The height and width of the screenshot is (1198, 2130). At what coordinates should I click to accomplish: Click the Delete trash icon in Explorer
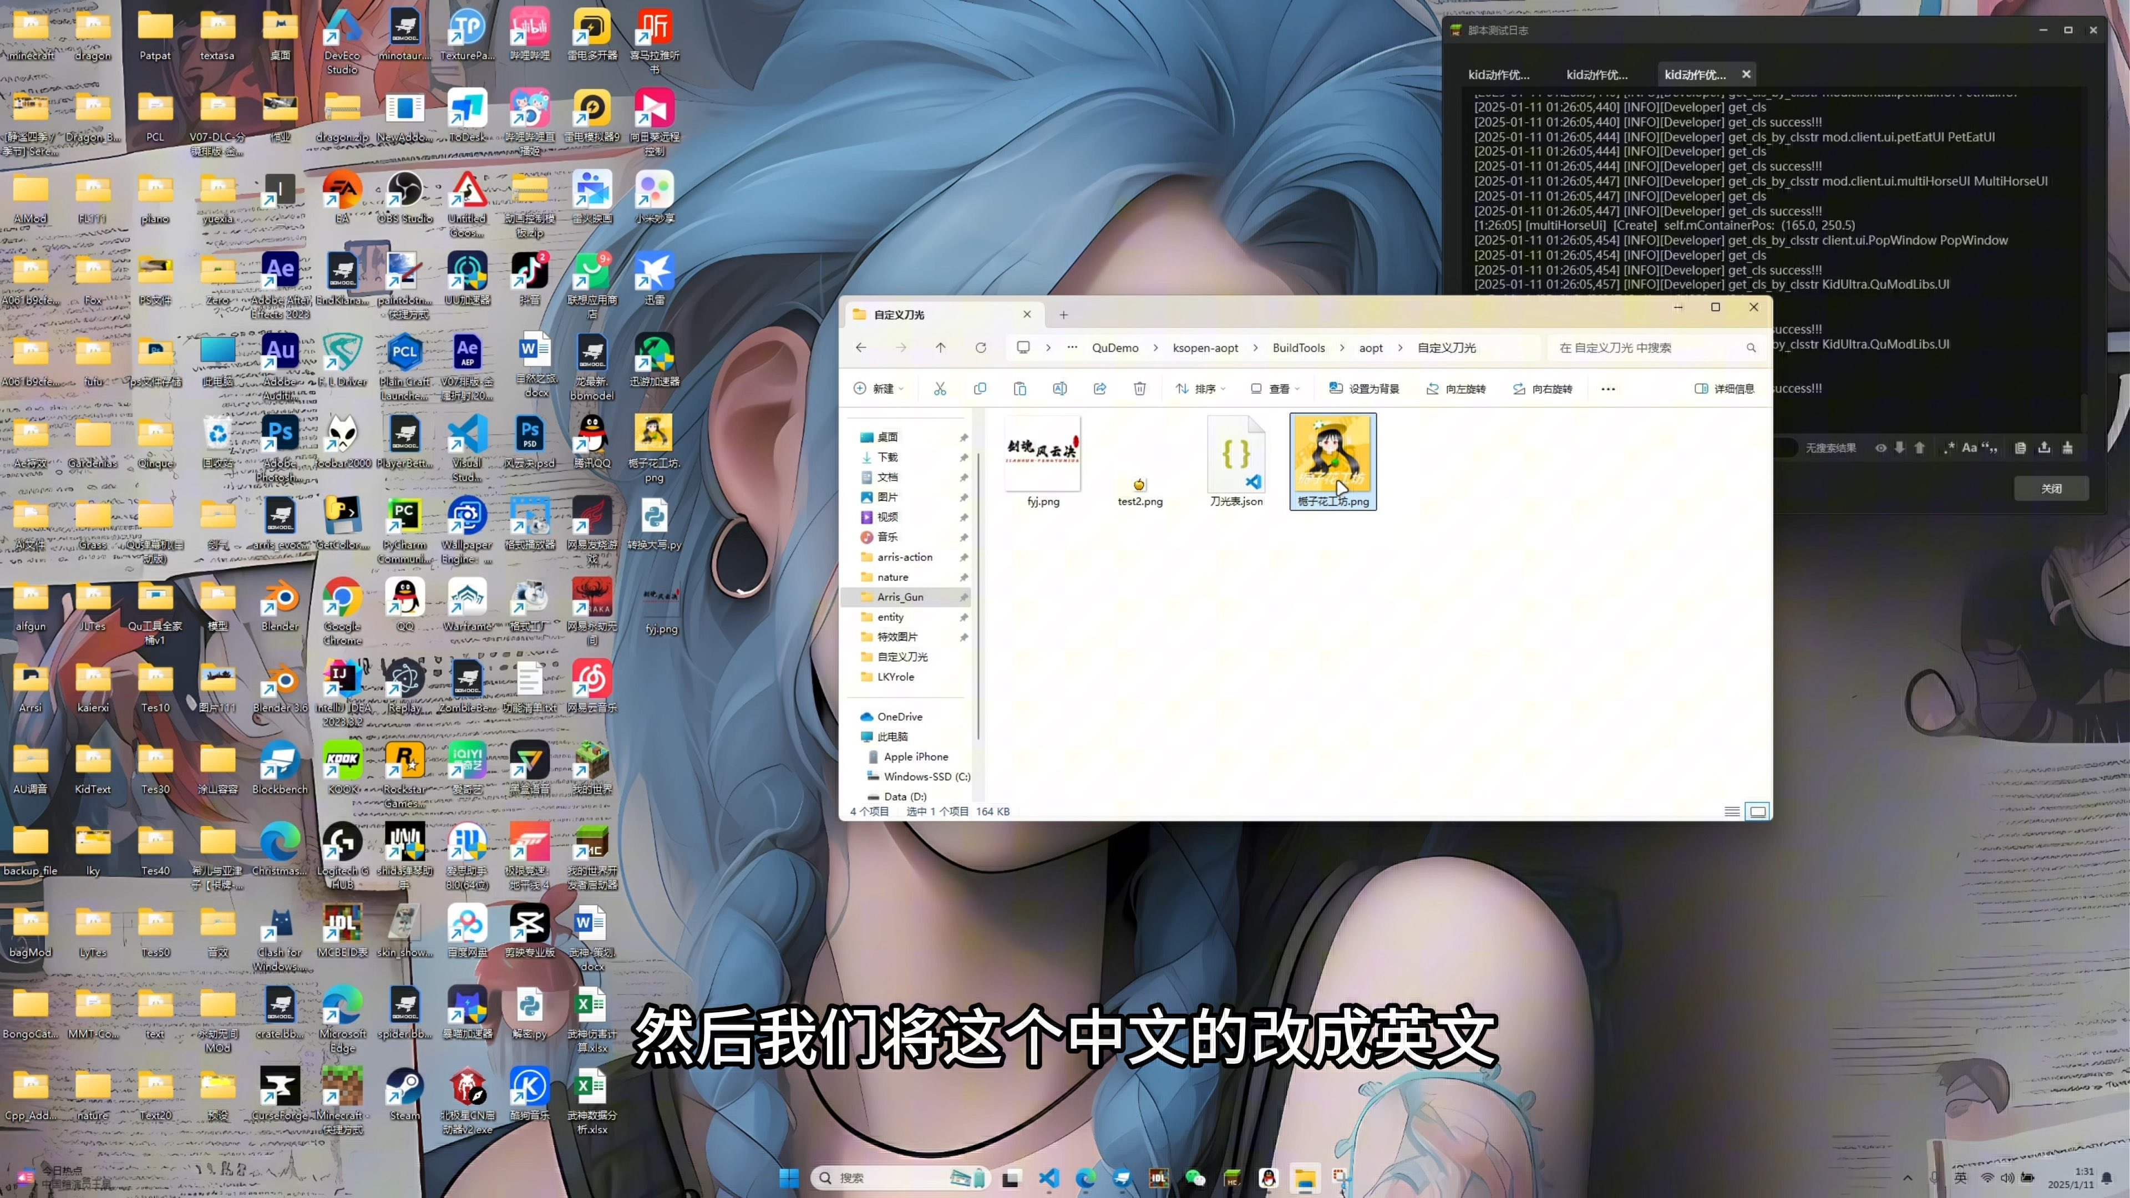[x=1139, y=389]
